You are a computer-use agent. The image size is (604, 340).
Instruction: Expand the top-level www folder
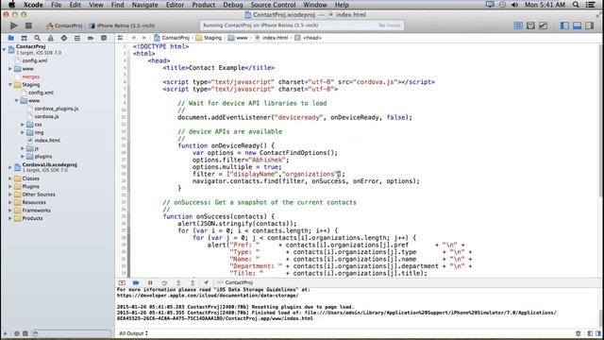[x=10, y=69]
